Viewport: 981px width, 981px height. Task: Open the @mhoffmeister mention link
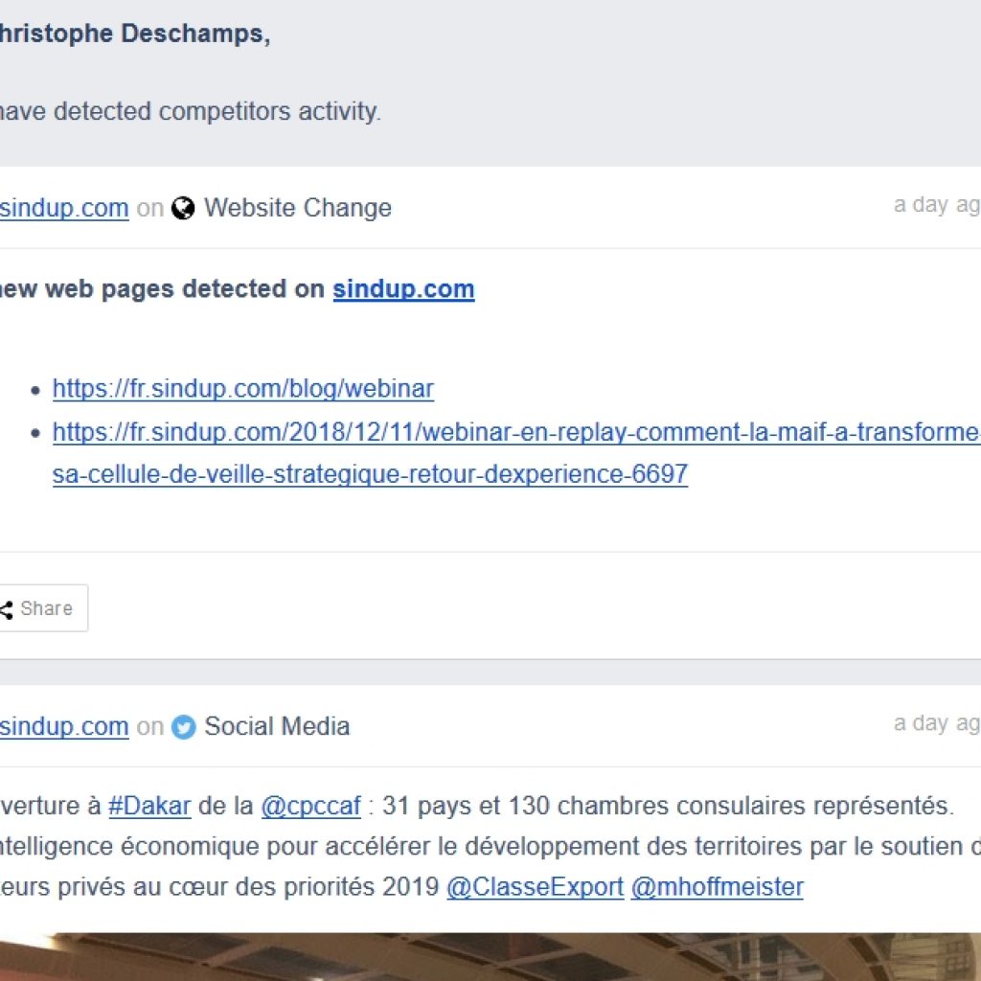point(717,887)
